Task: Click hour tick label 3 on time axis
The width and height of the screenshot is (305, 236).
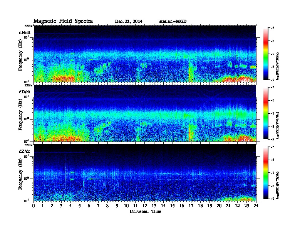Action: click(61, 206)
